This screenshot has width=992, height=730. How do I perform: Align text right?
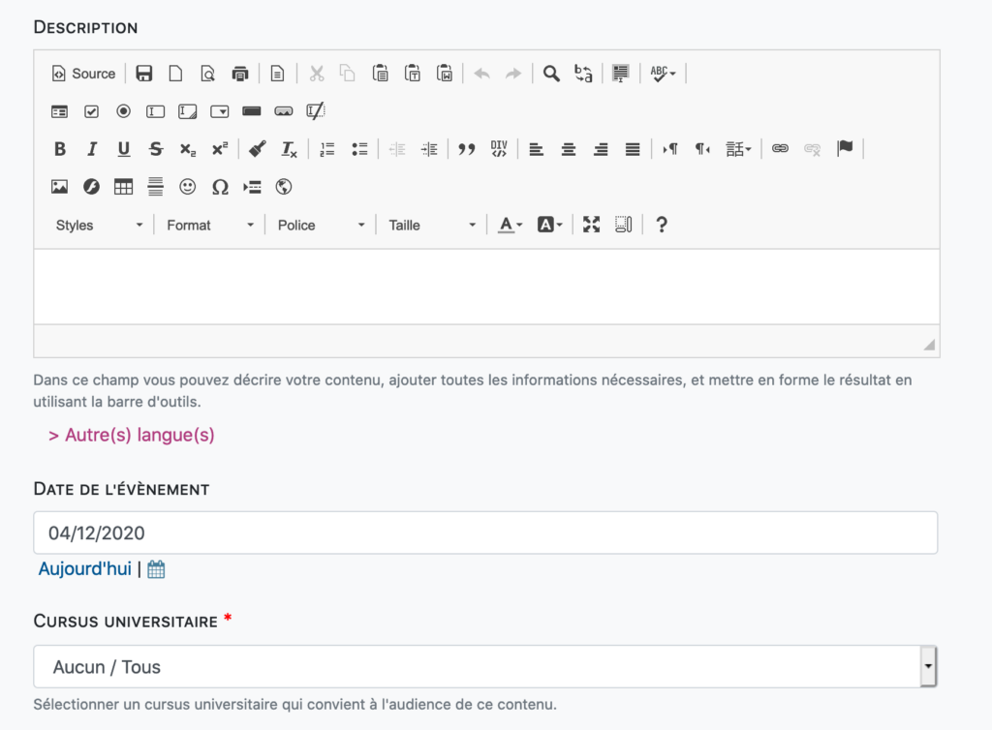click(601, 149)
